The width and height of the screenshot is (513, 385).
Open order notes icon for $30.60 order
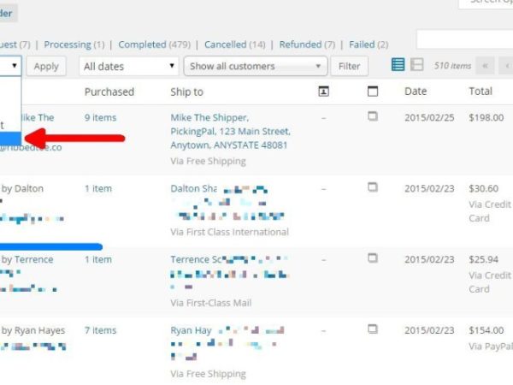click(x=373, y=187)
